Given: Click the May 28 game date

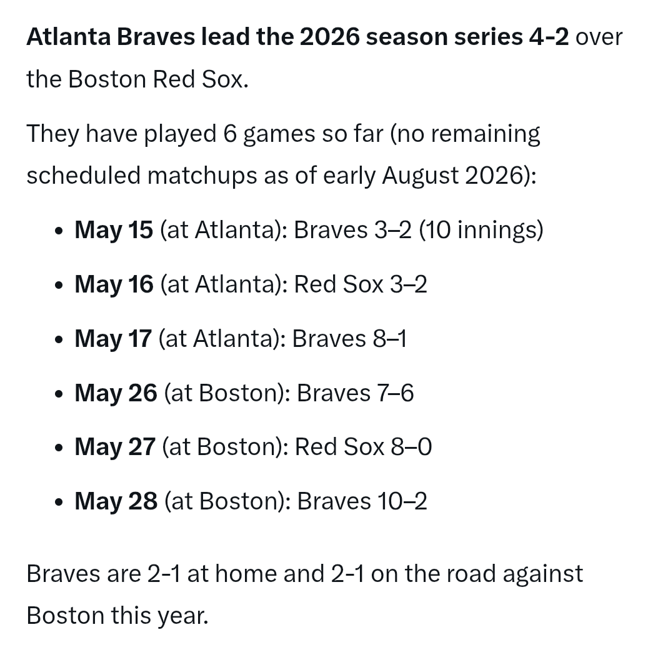Looking at the screenshot, I should (116, 501).
